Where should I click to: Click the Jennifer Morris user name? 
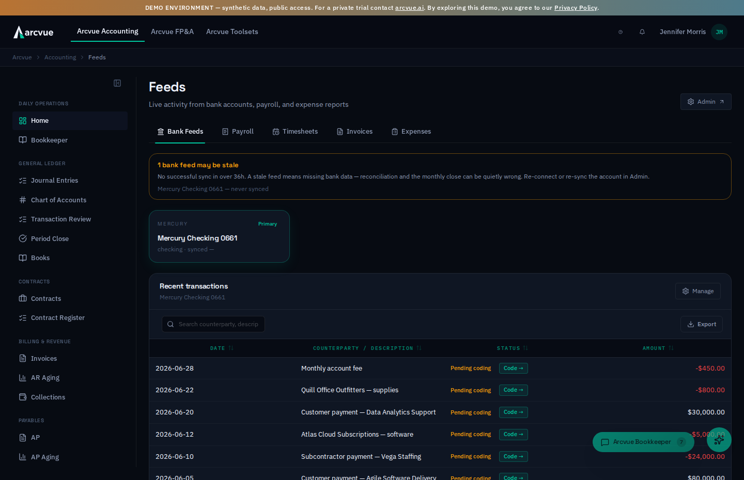[x=683, y=32]
